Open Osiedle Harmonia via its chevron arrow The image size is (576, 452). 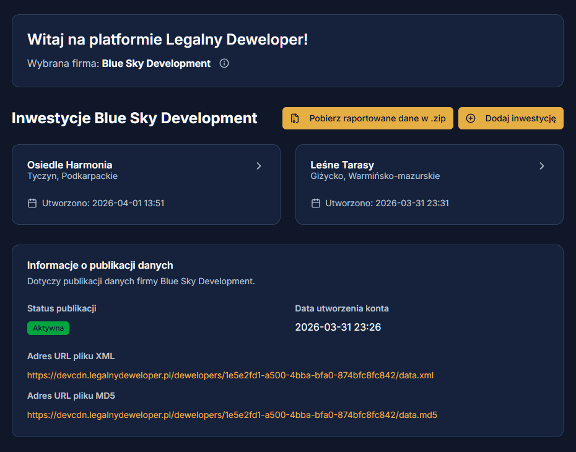pyautogui.click(x=259, y=166)
